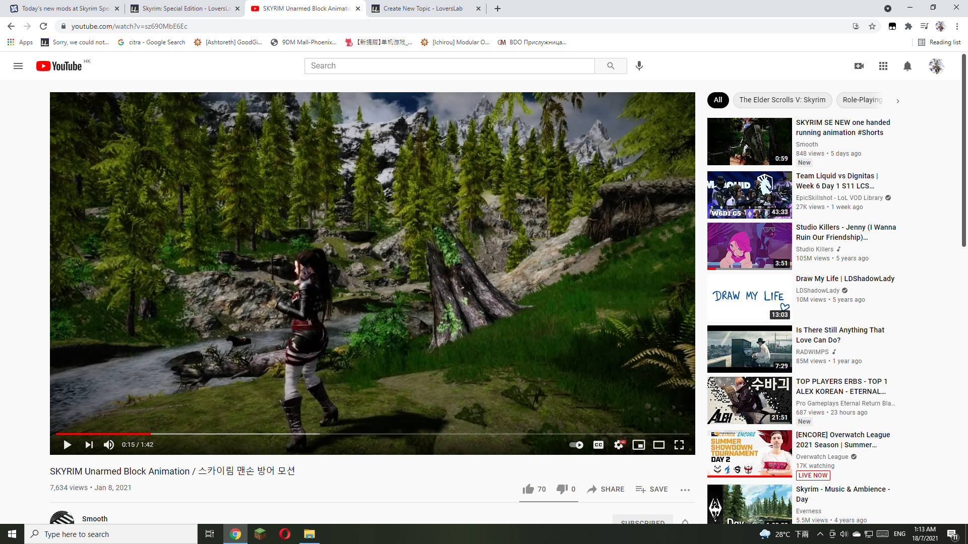Screen dimensions: 968x544
Task: Switch to Skyrim: Special Edition LoversLab tab
Action: click(185, 9)
